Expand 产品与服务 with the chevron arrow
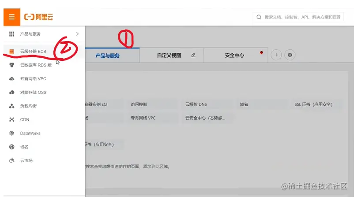354x197 pixels. [77, 34]
